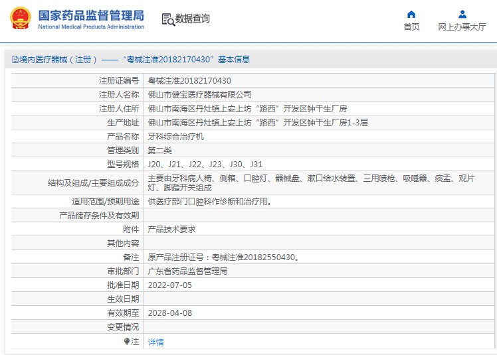This screenshot has width=497, height=355.
Task: Click the 备注 row label
Action: click(131, 257)
